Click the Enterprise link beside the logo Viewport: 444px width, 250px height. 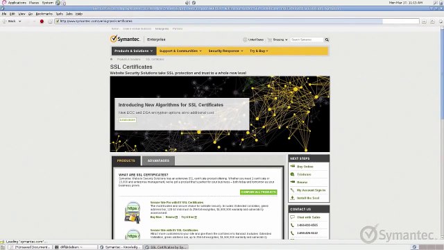156,40
